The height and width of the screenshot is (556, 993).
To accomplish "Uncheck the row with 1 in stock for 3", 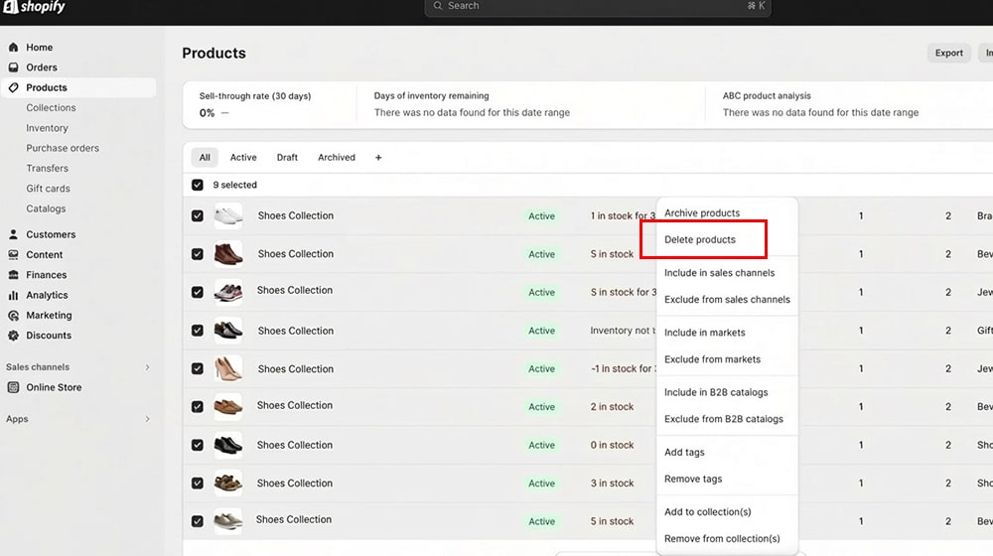I will point(198,215).
